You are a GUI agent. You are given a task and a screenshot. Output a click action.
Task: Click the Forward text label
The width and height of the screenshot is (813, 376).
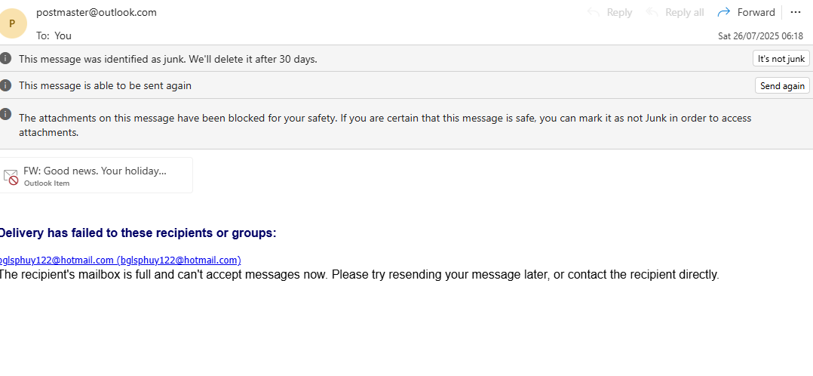pyautogui.click(x=756, y=13)
